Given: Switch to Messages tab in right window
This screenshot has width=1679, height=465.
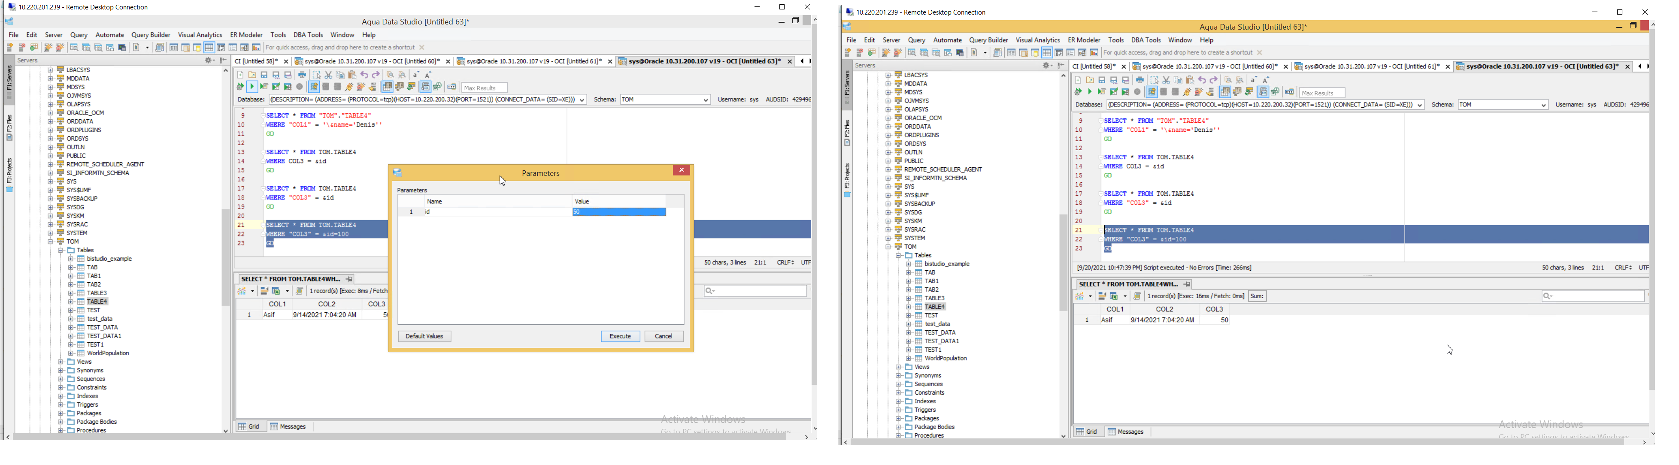Looking at the screenshot, I should click(x=1126, y=432).
